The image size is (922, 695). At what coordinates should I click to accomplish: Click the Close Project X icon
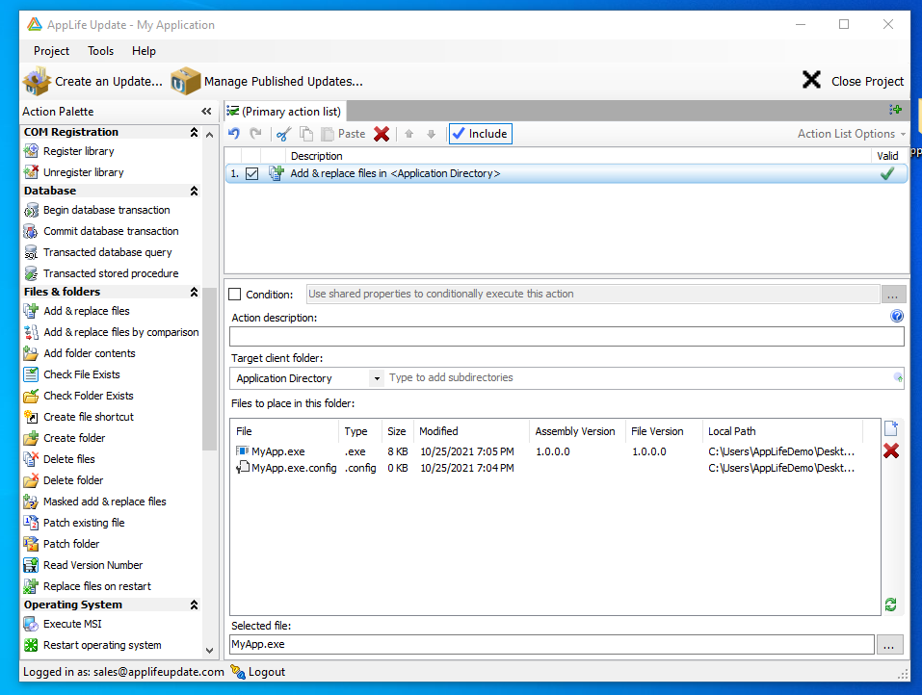(x=811, y=80)
